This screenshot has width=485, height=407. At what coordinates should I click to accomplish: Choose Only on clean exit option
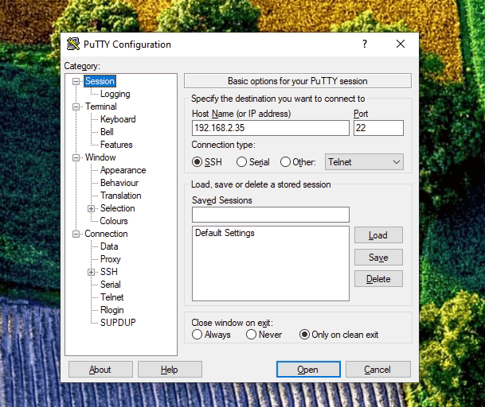coord(304,335)
